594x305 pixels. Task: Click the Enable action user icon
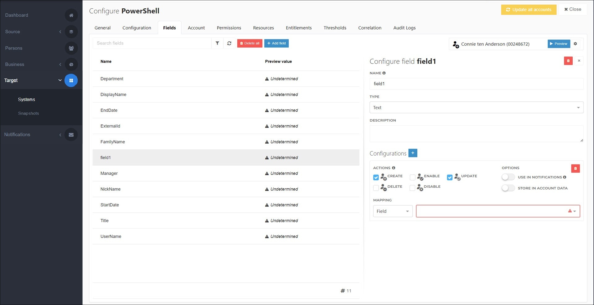tap(420, 177)
